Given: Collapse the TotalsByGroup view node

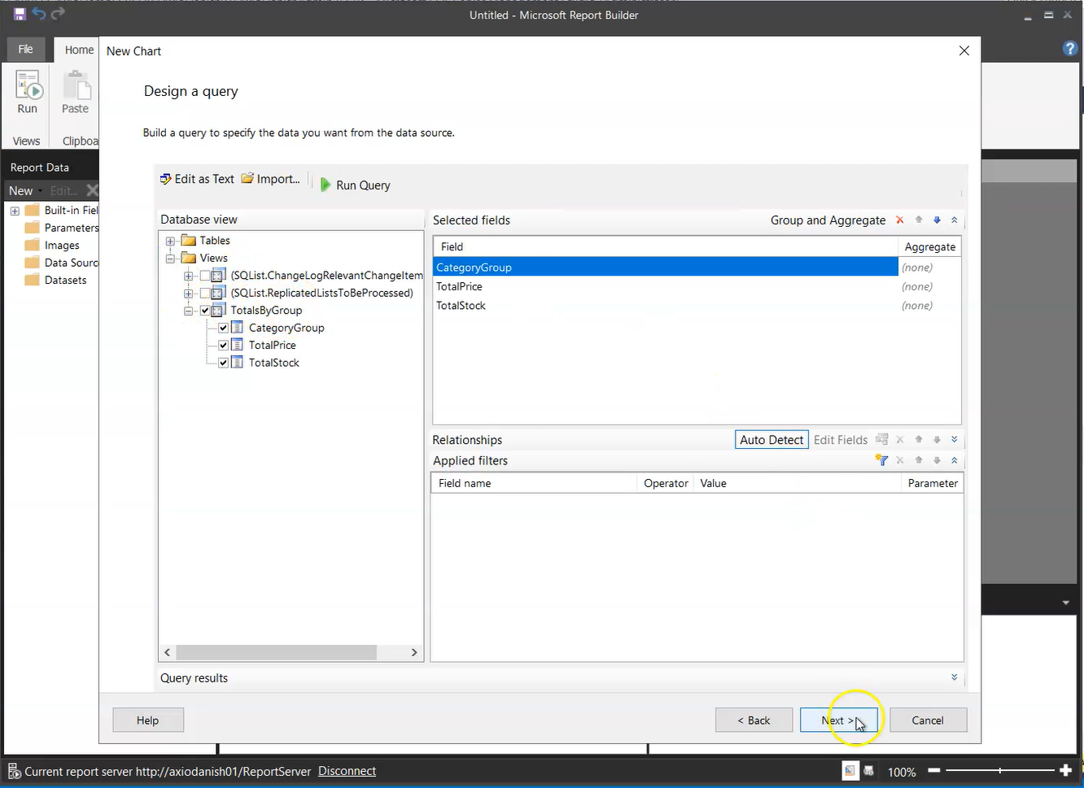Looking at the screenshot, I should (x=188, y=311).
